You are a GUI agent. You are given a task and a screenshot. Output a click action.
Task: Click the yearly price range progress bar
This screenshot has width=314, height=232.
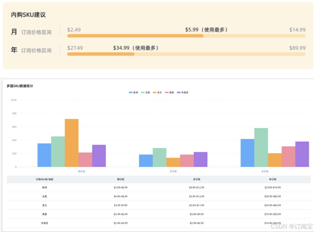[186, 54]
